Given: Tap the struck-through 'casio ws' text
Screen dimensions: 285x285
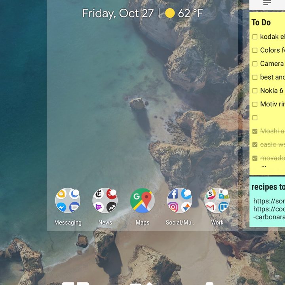Looking at the screenshot, I should [x=272, y=145].
